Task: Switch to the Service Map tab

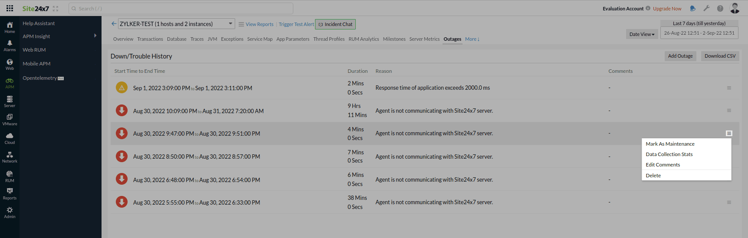Action: 259,39
